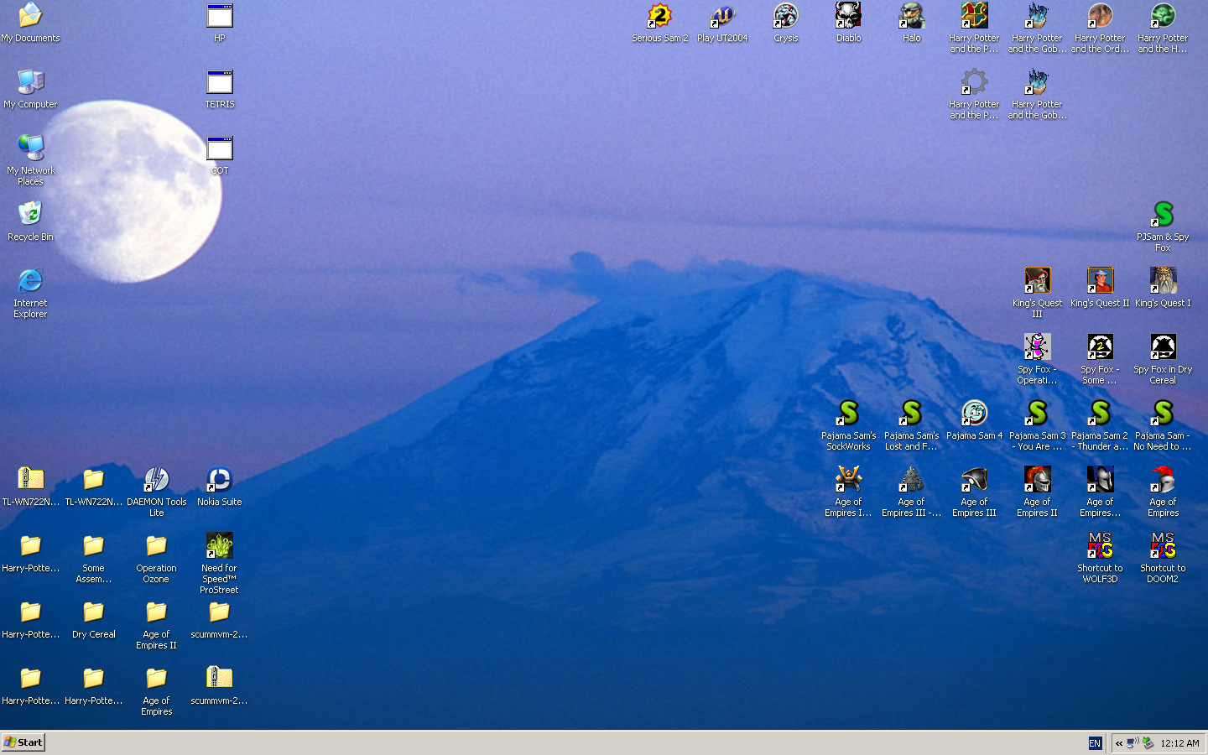Open the Recycle Bin
The height and width of the screenshot is (755, 1208).
30,221
